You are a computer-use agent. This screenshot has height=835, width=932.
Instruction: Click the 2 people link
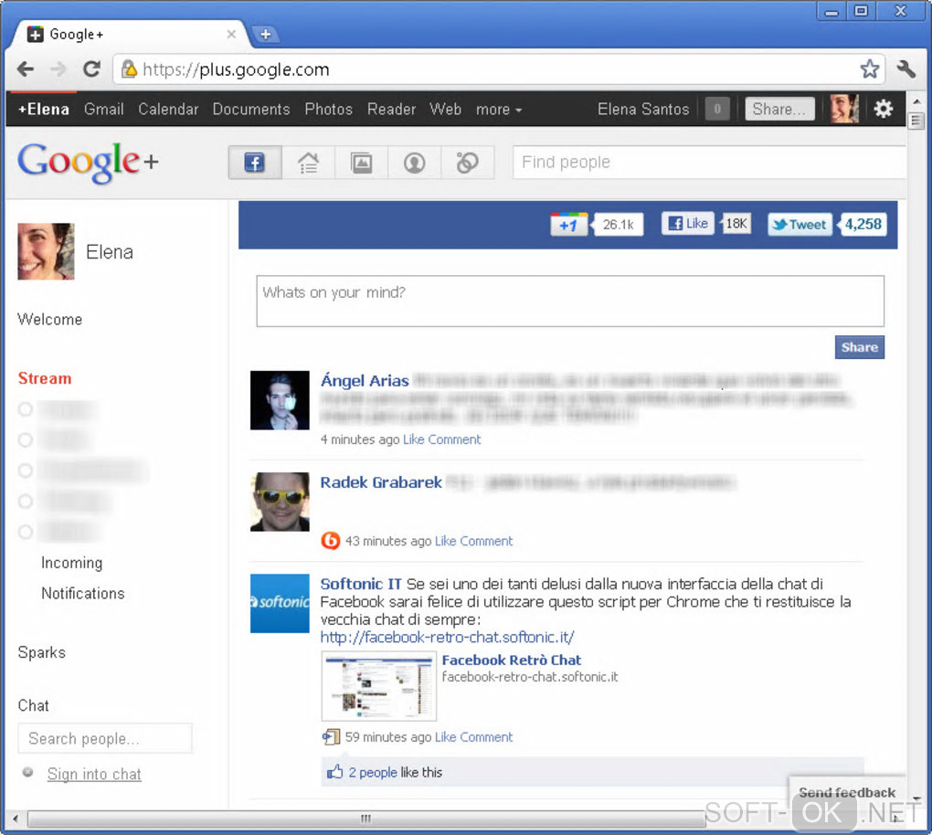pyautogui.click(x=373, y=772)
